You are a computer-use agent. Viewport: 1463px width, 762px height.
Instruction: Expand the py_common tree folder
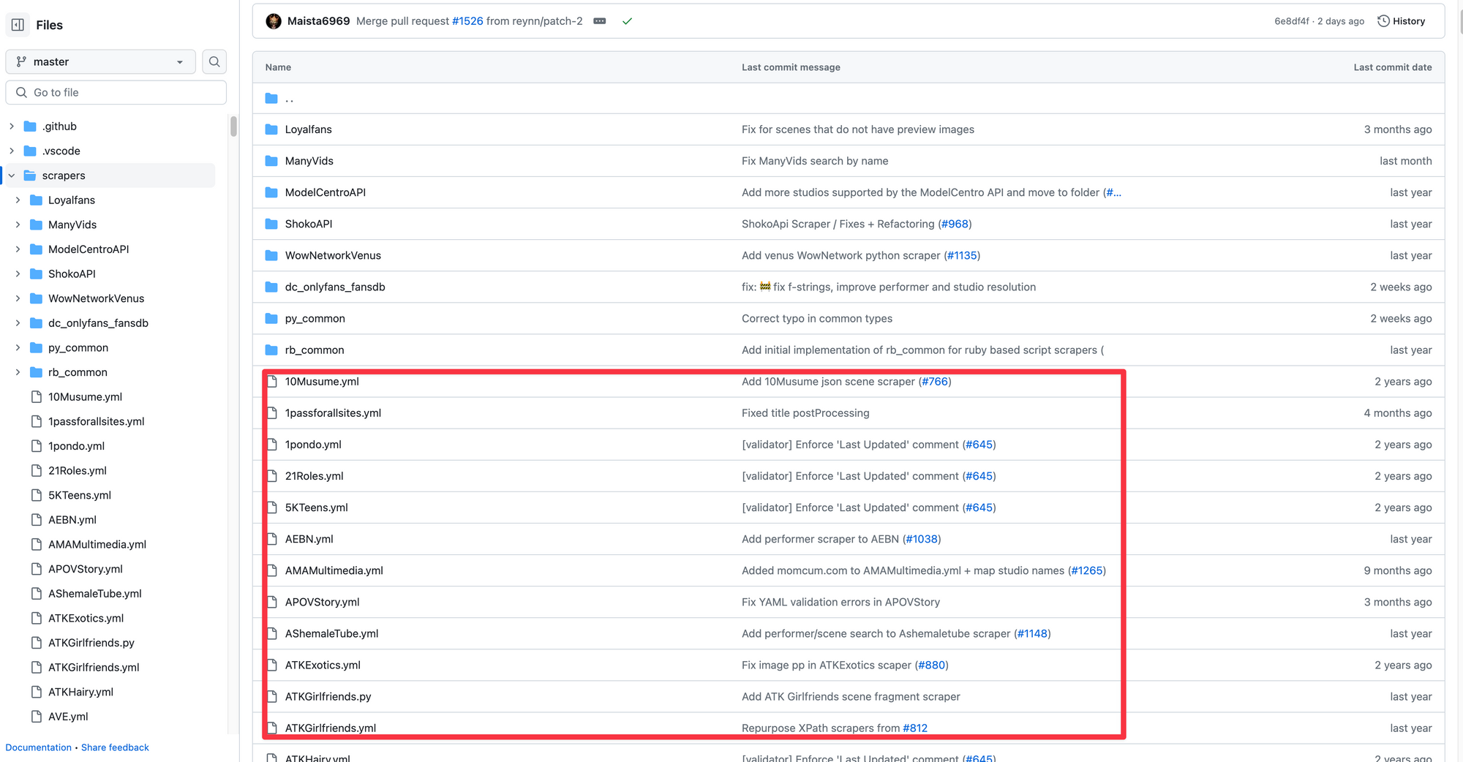[x=18, y=348]
